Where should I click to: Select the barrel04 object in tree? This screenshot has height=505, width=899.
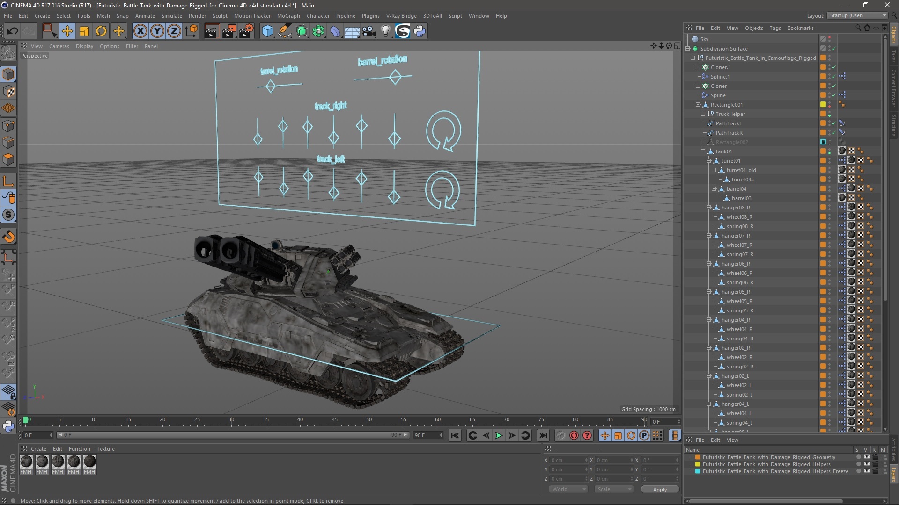[x=736, y=189]
